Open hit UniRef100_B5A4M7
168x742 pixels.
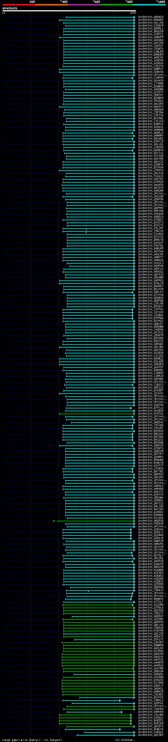tap(151, 20)
